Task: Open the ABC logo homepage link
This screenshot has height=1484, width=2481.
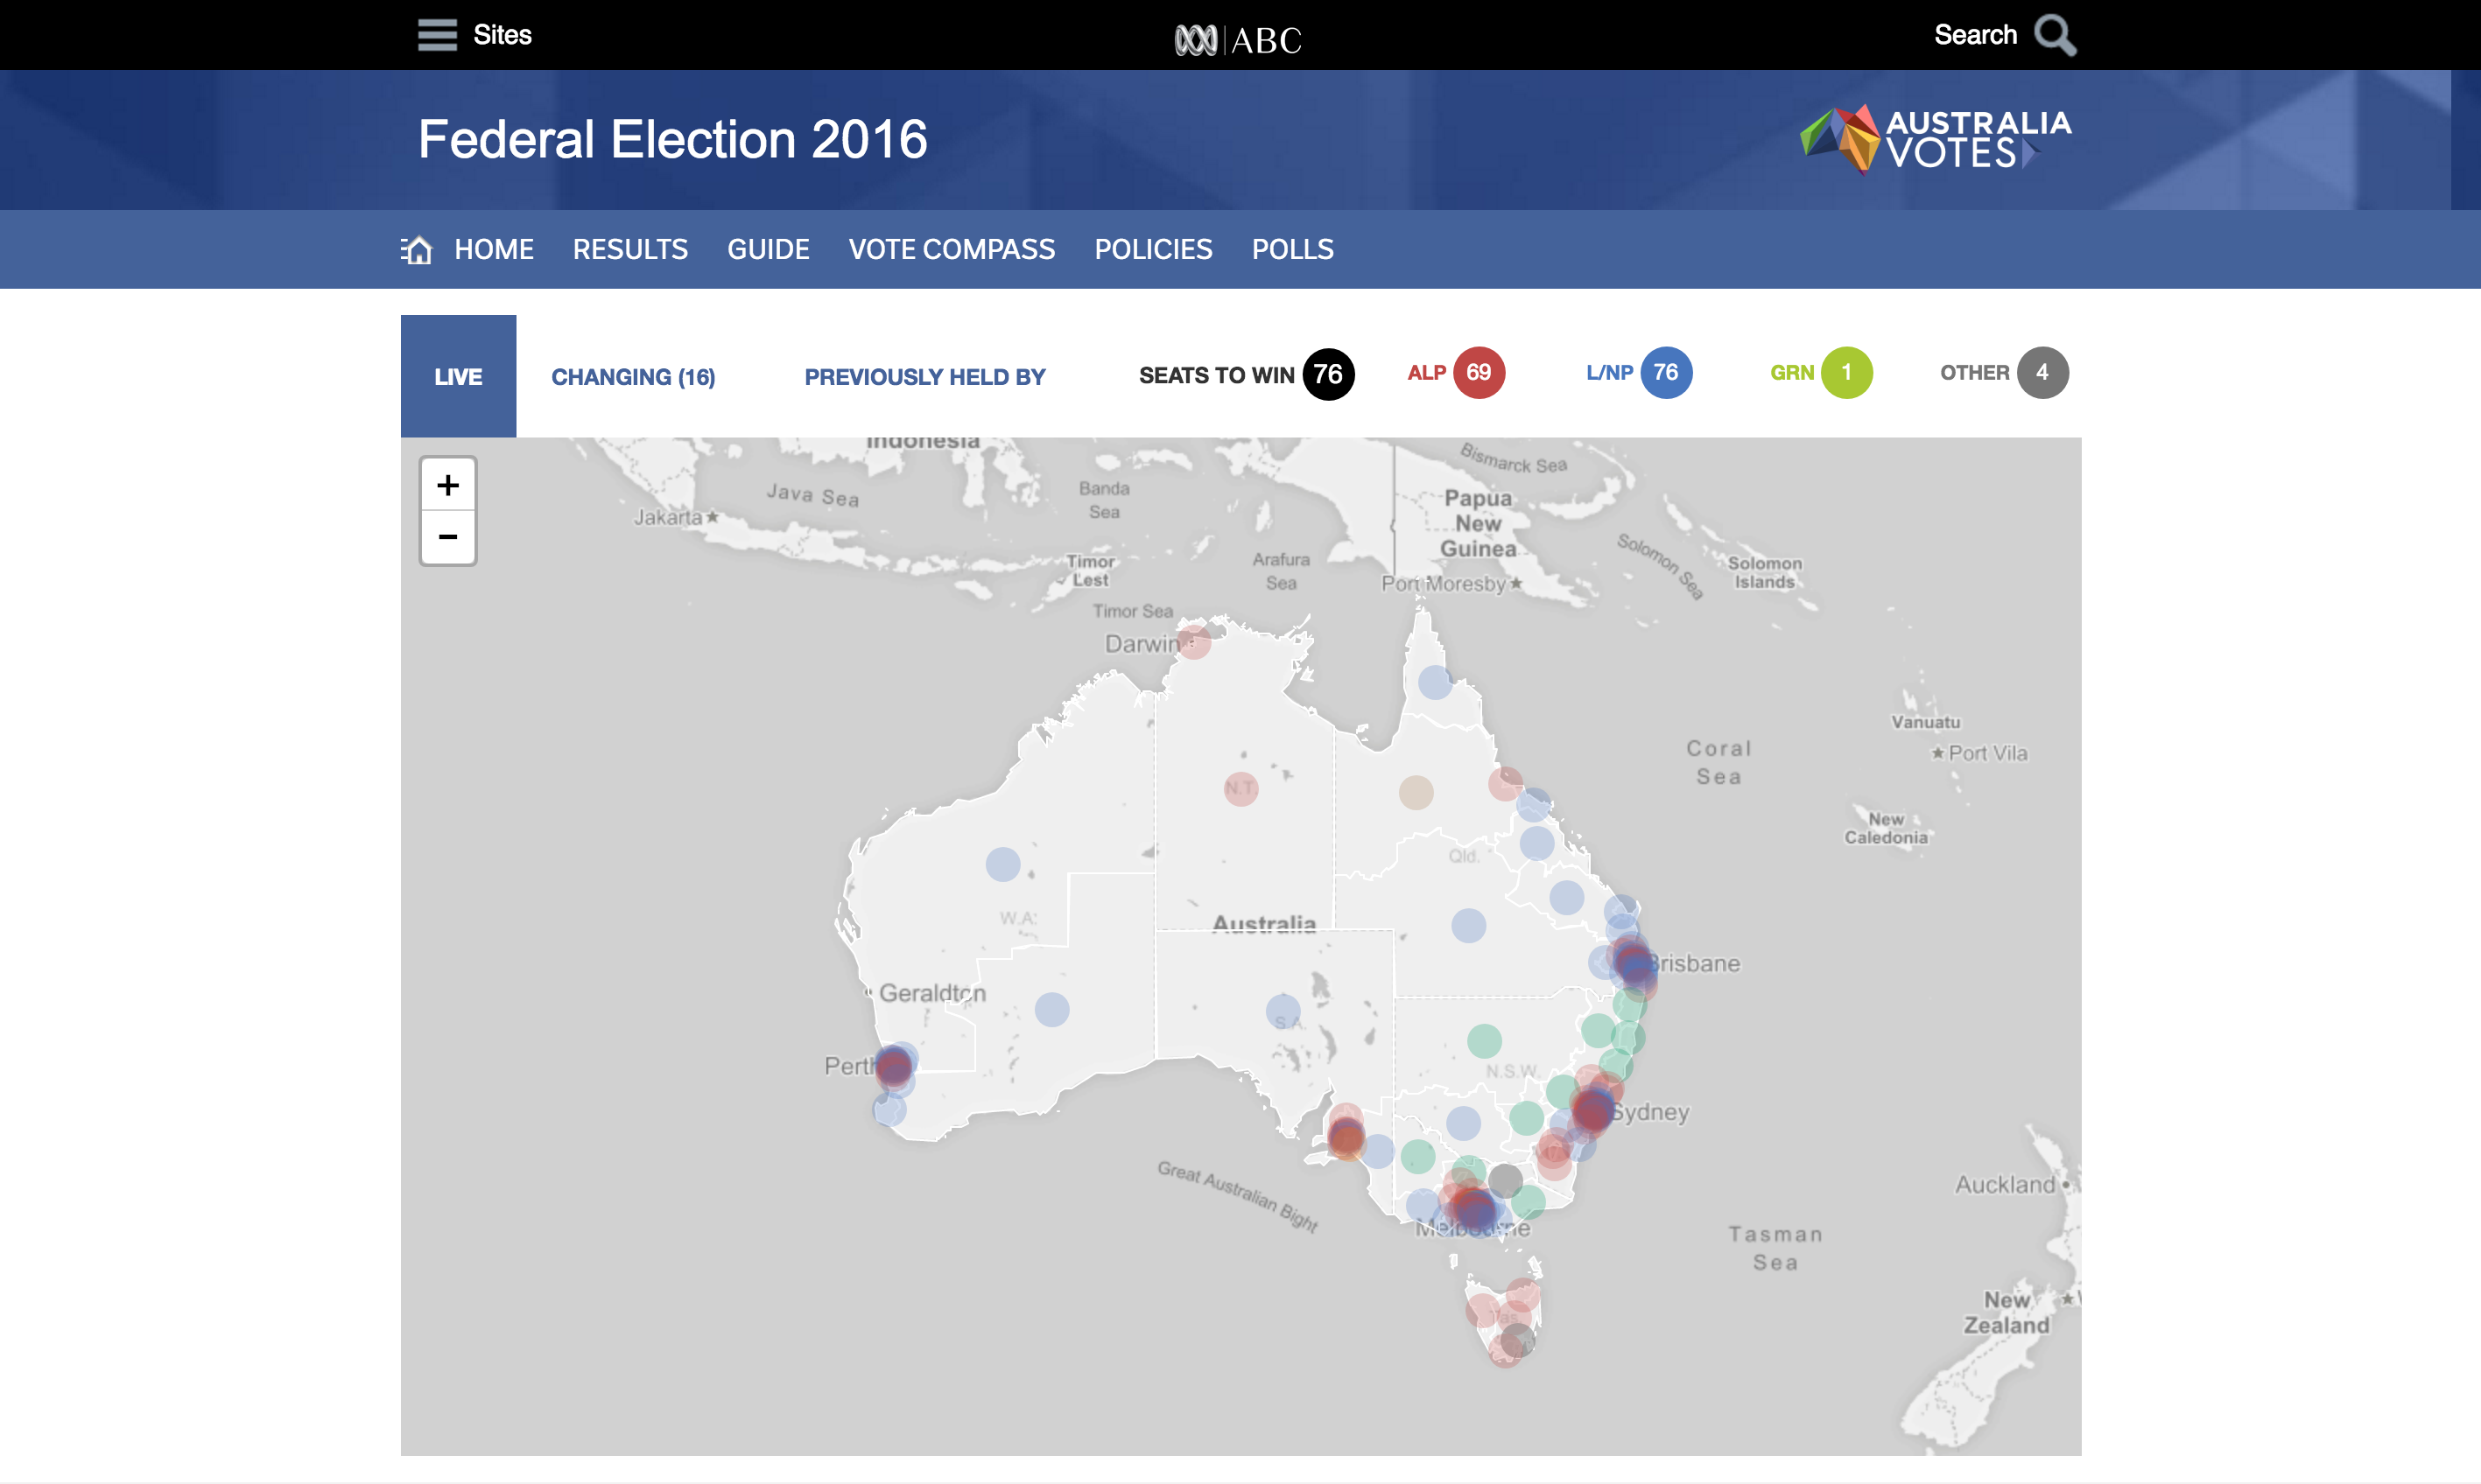Action: (1239, 40)
